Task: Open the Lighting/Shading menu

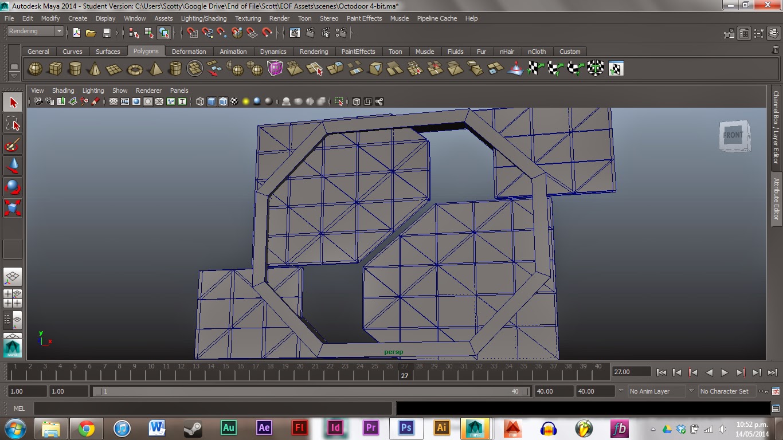Action: (x=203, y=18)
